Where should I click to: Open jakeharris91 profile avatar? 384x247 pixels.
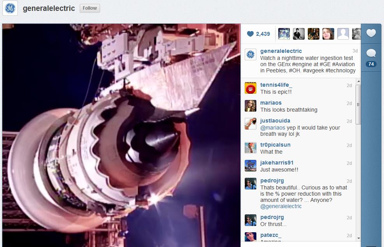point(251,166)
